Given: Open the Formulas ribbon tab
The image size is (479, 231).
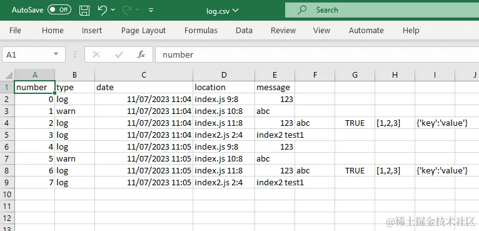Looking at the screenshot, I should [x=201, y=30].
